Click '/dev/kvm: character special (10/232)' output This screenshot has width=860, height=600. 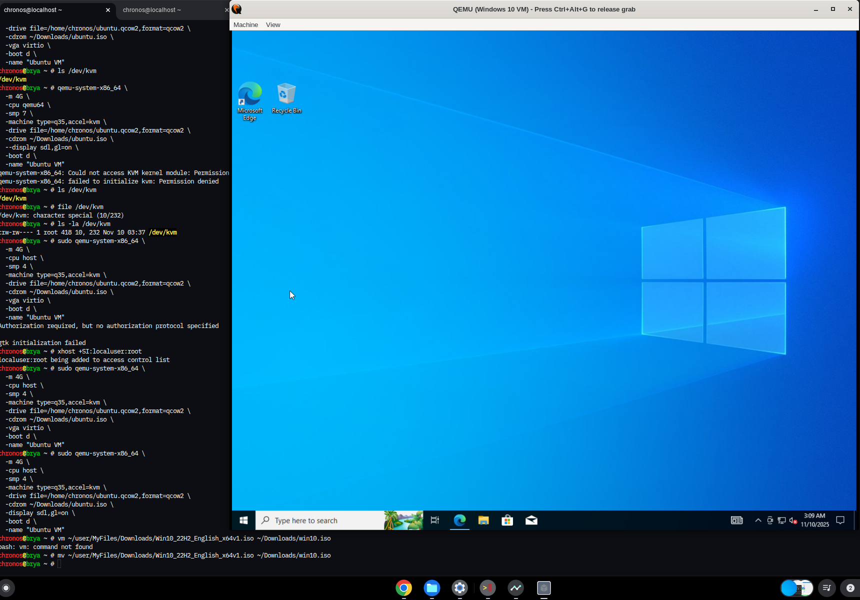pyautogui.click(x=62, y=215)
